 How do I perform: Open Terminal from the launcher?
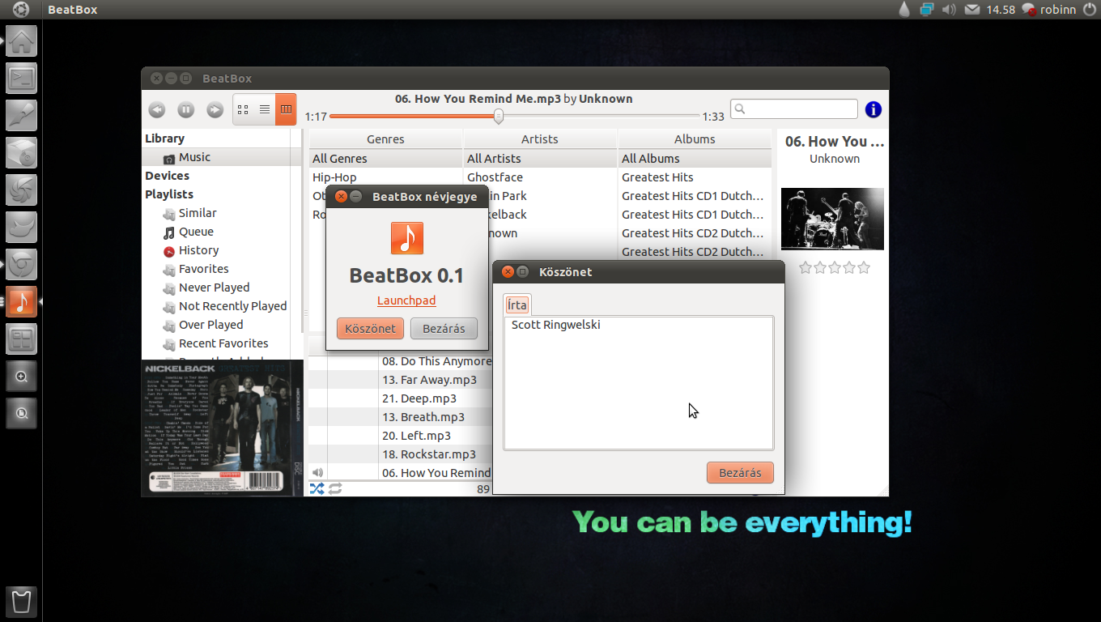[x=21, y=78]
